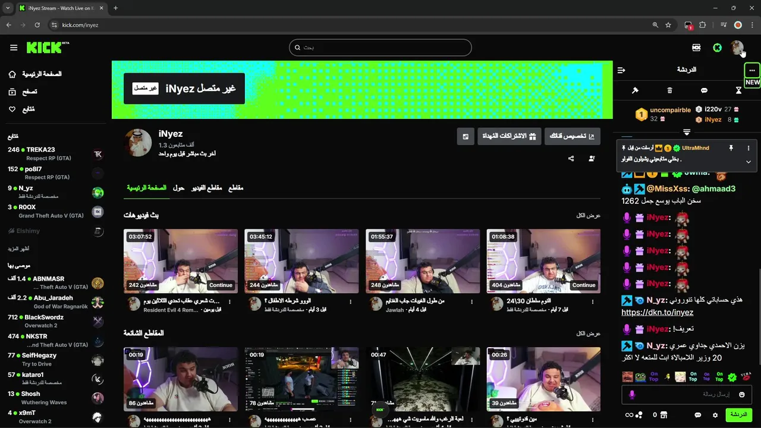The width and height of the screenshot is (761, 428).
Task: Reload the page in the browser
Action: 37,25
